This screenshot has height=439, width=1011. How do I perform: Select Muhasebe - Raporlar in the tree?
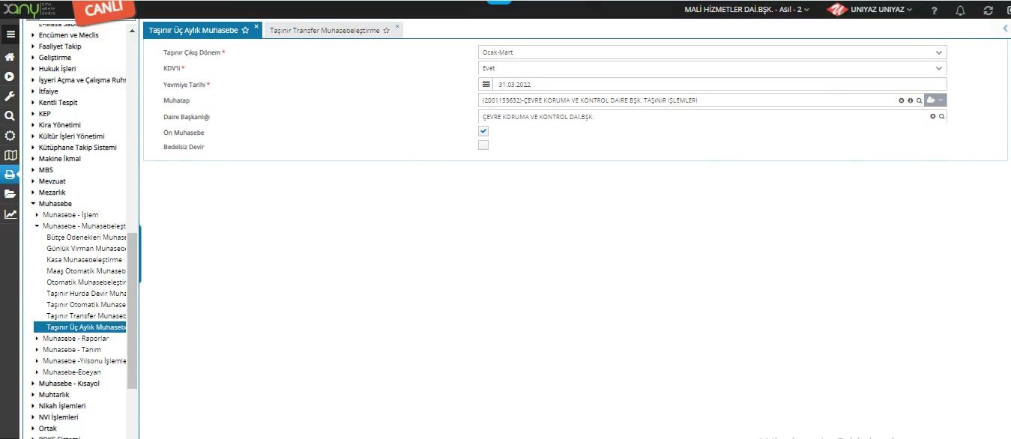point(76,339)
